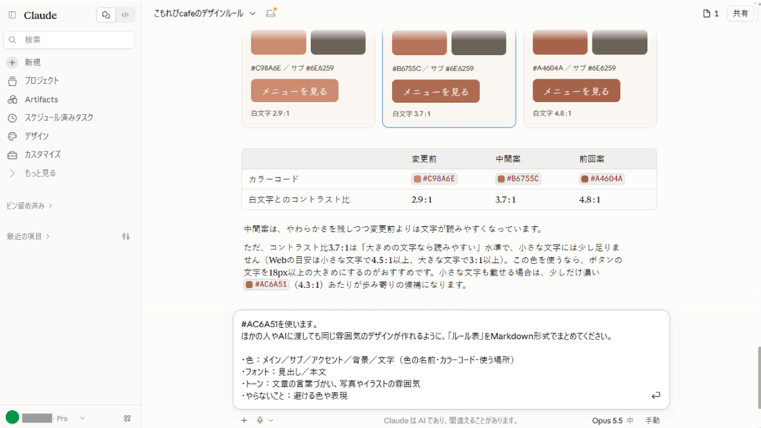
Task: Click the 前回案 column header
Action: pos(592,159)
